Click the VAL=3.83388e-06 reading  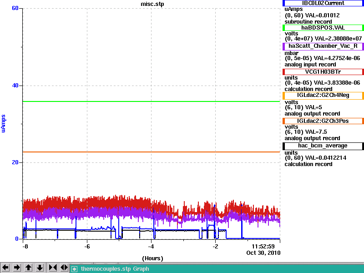coord(337,83)
